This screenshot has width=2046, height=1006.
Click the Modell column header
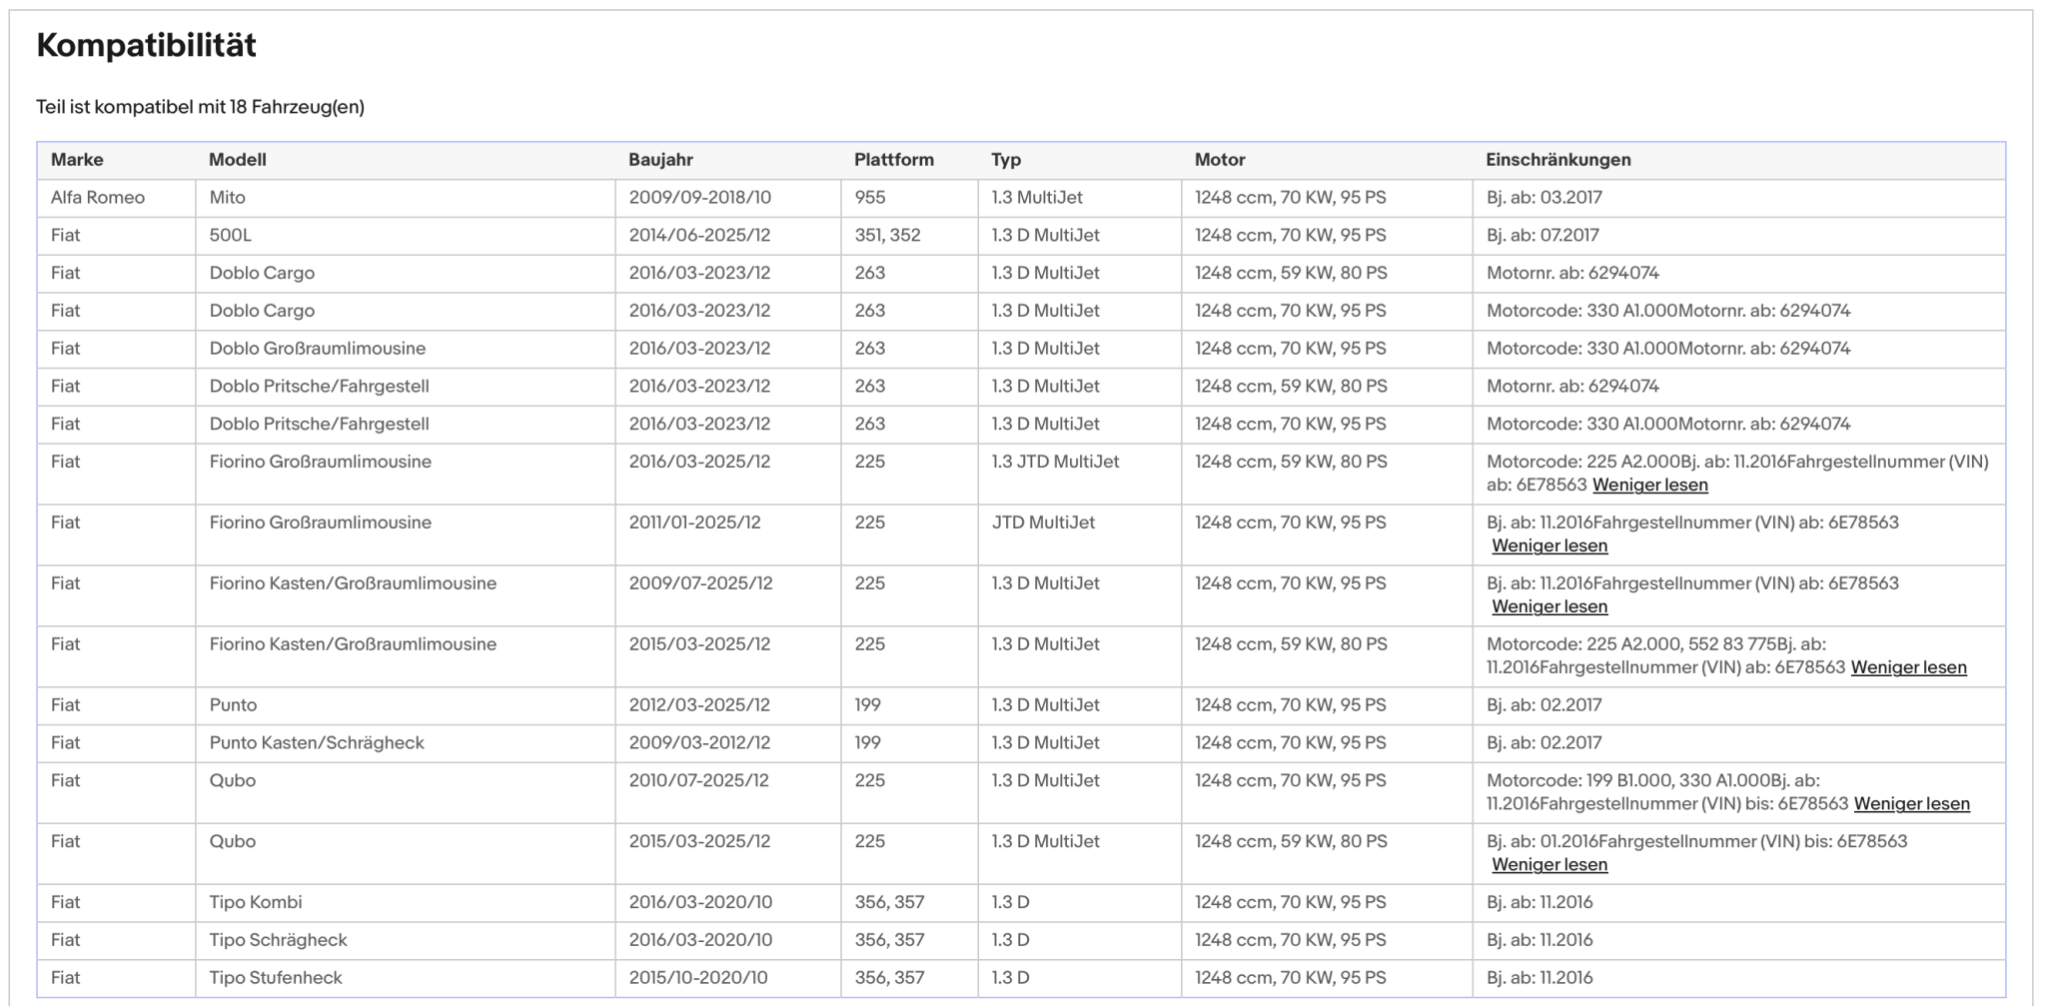click(x=238, y=160)
